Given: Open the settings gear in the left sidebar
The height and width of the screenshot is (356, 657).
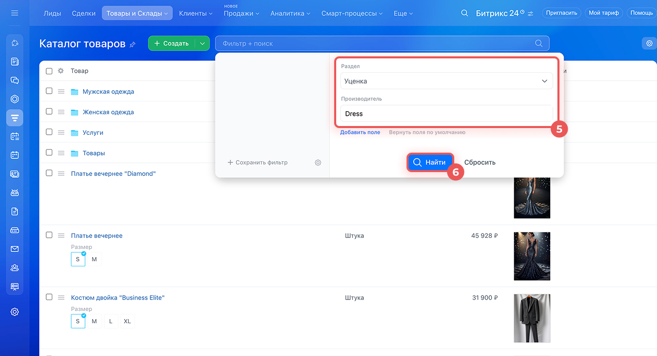Looking at the screenshot, I should [15, 312].
